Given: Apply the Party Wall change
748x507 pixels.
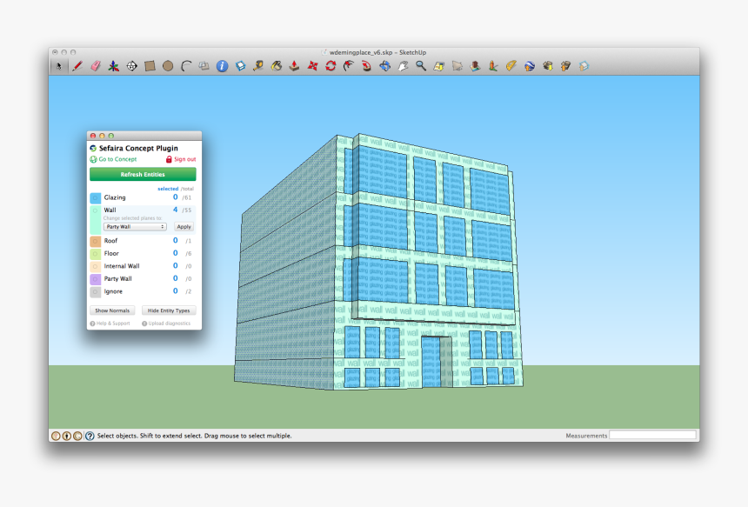Looking at the screenshot, I should pyautogui.click(x=184, y=225).
